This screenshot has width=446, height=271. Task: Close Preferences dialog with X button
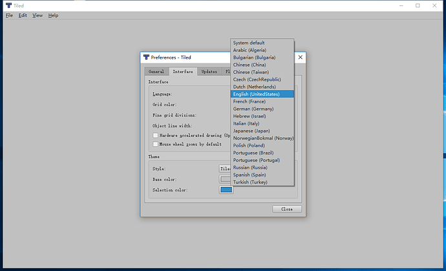pos(300,57)
